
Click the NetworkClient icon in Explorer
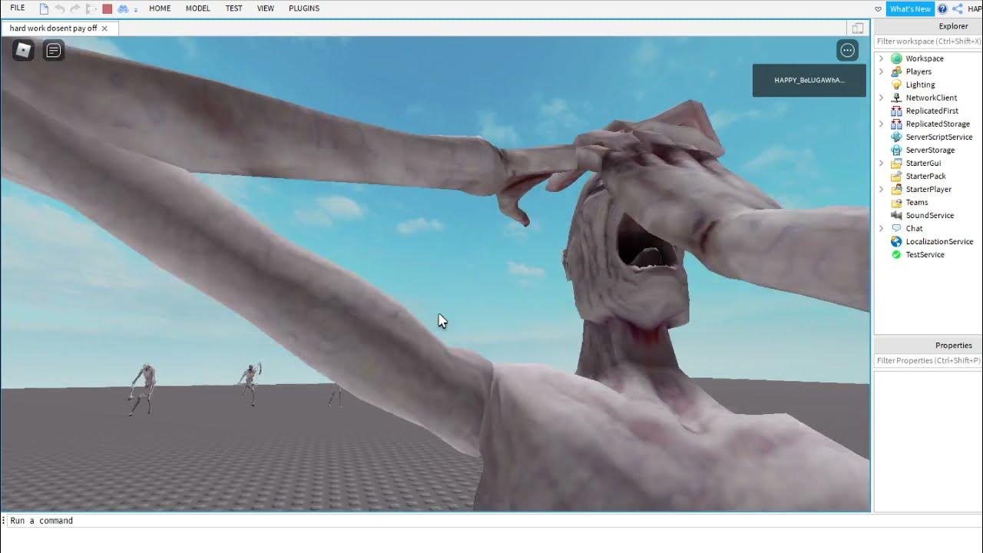(x=896, y=98)
